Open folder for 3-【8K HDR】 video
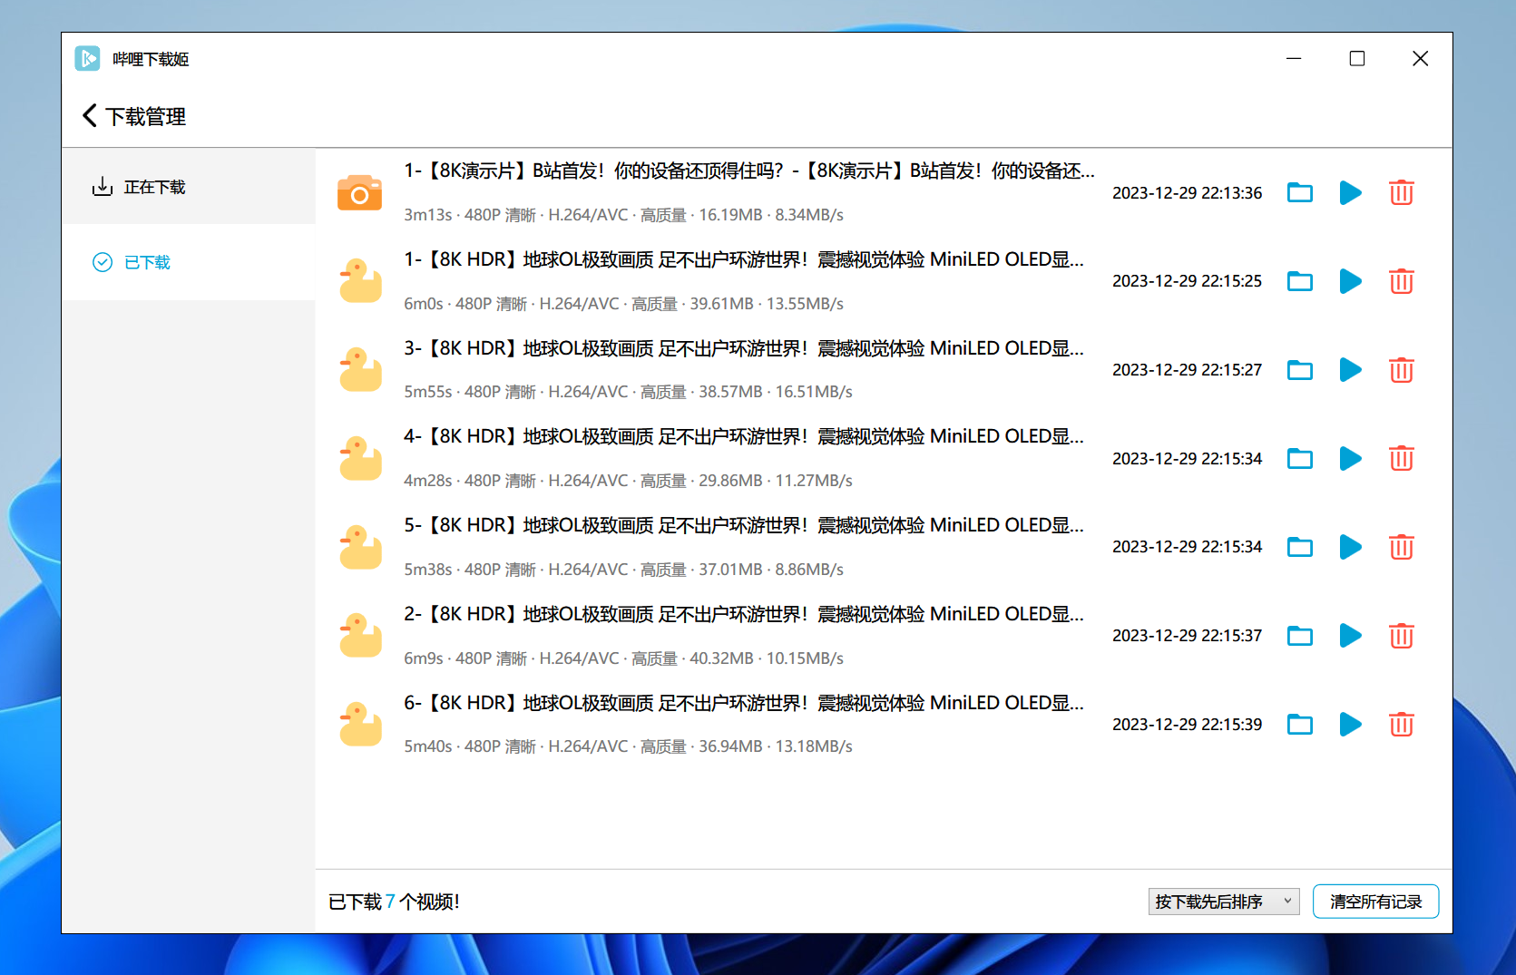This screenshot has height=975, width=1516. coord(1300,370)
